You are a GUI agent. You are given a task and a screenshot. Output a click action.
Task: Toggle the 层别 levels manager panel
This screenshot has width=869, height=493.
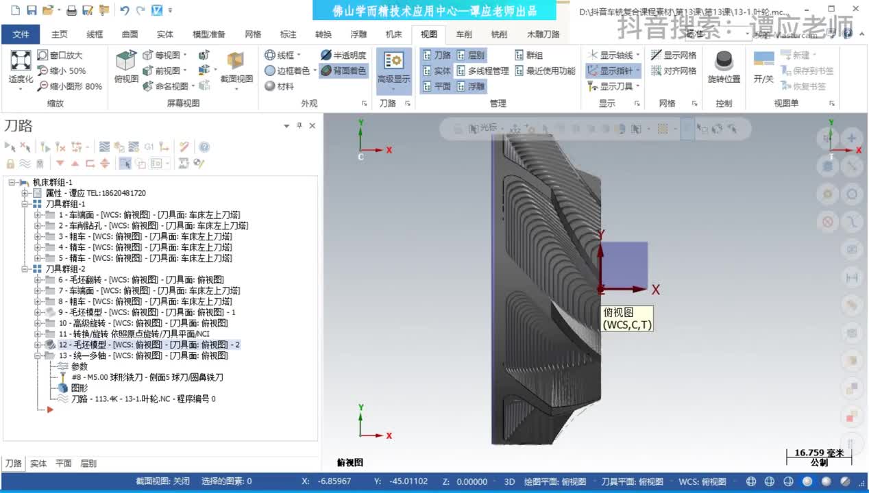tap(470, 55)
